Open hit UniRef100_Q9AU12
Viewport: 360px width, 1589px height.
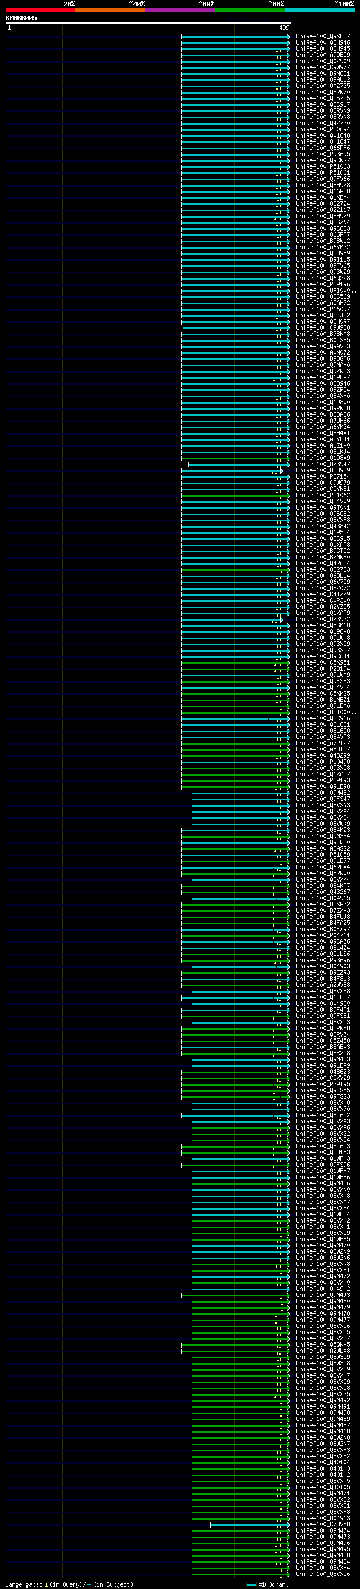(323, 79)
